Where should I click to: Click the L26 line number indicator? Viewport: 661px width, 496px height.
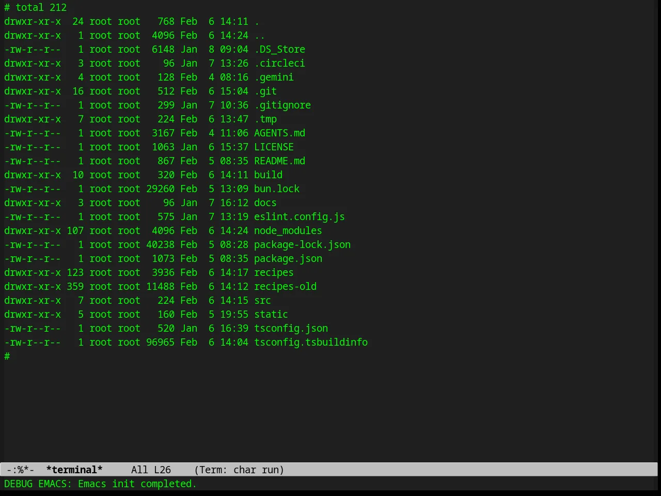[x=162, y=470]
